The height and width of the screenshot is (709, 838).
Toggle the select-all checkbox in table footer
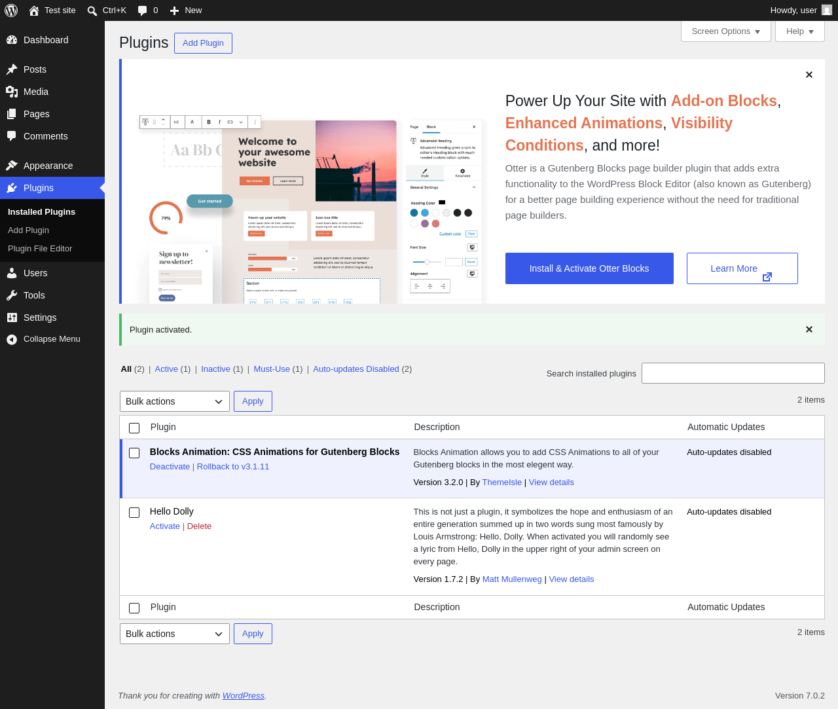134,608
